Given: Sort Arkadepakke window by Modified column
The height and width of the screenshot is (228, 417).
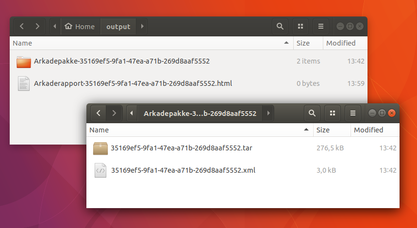Looking at the screenshot, I should pyautogui.click(x=375, y=130).
